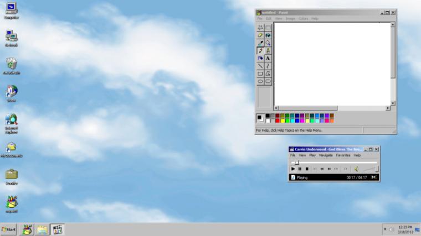Mute the media player volume speaker

click(356, 169)
